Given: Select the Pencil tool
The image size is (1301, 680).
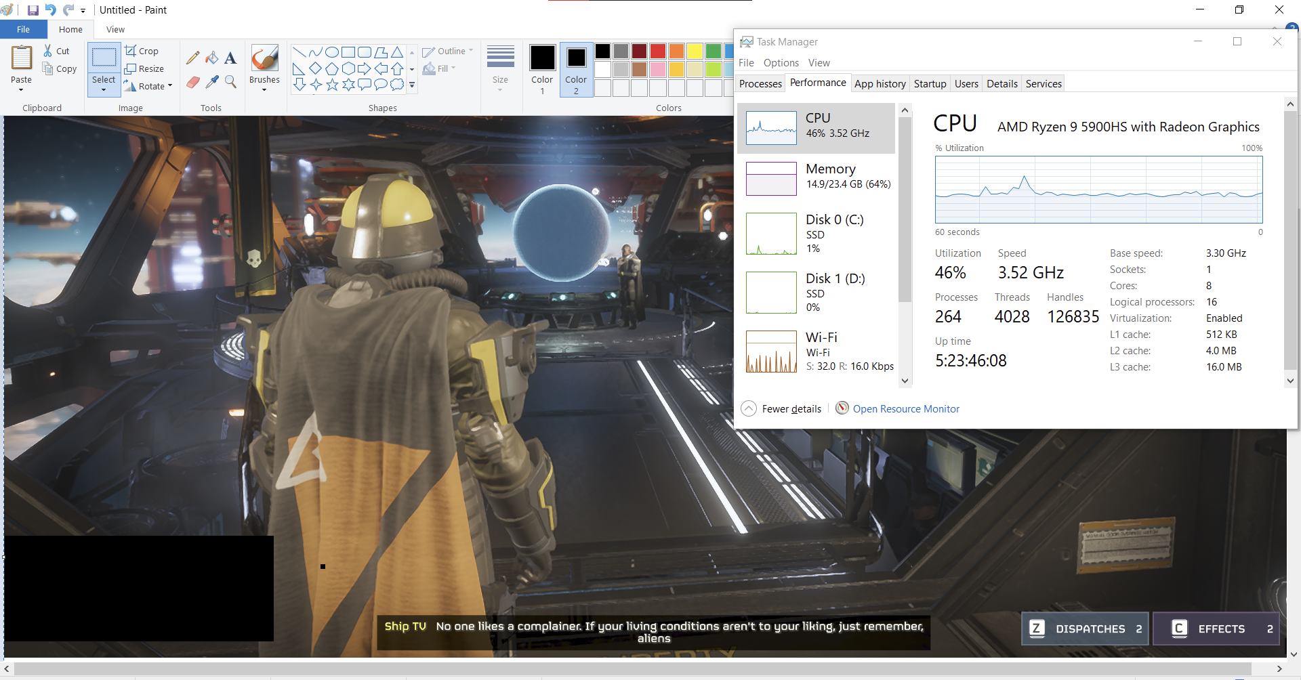Looking at the screenshot, I should [193, 58].
